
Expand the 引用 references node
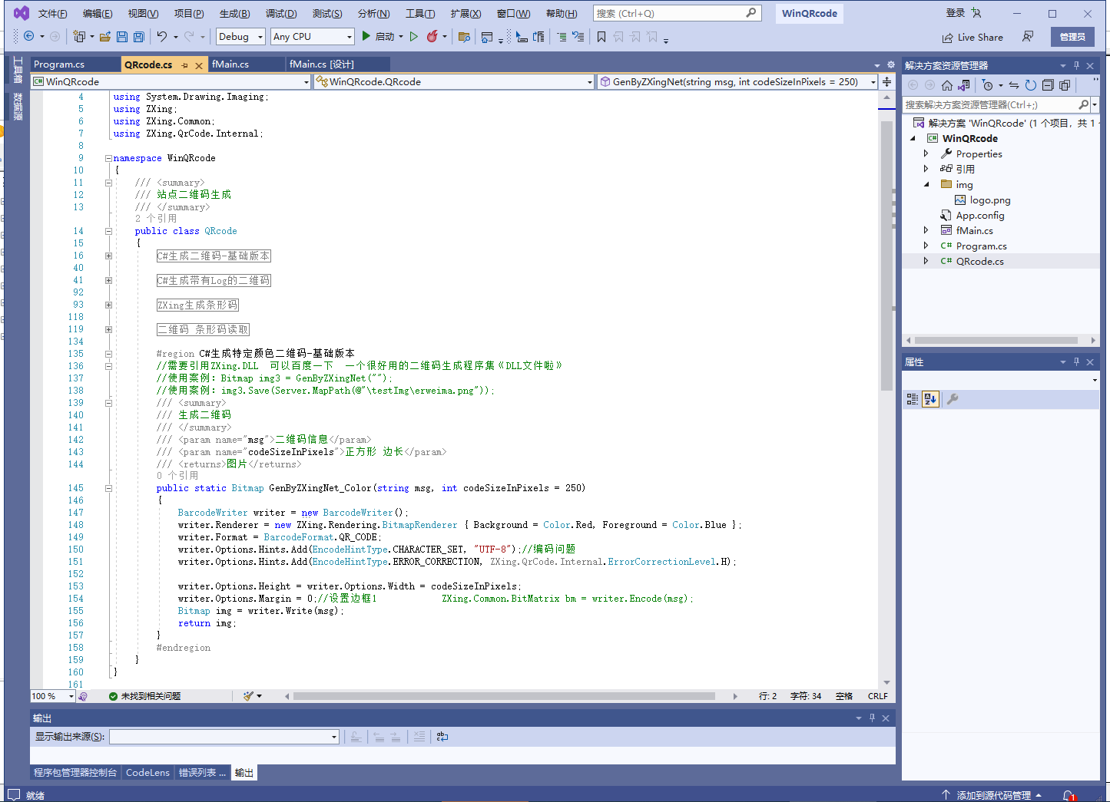click(x=926, y=169)
